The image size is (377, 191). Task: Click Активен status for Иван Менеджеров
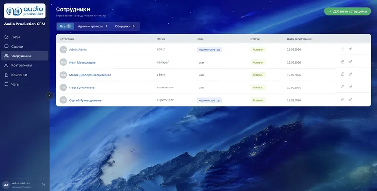click(x=258, y=63)
